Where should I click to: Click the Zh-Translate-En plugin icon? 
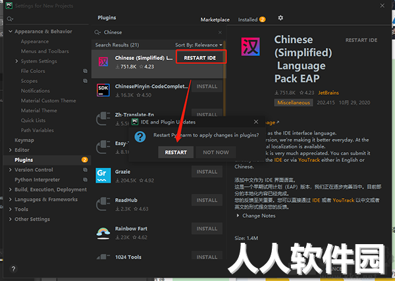click(x=103, y=118)
